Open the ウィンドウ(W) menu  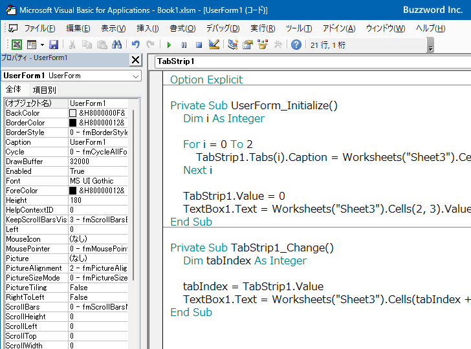pos(386,28)
